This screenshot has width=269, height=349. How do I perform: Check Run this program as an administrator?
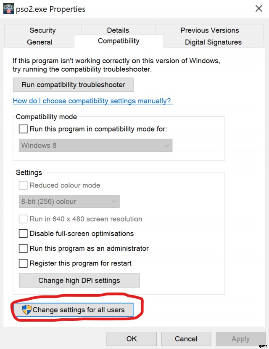pos(23,248)
